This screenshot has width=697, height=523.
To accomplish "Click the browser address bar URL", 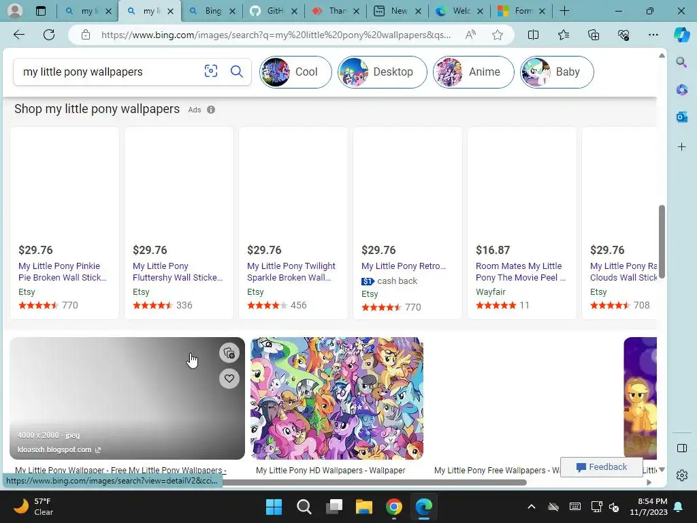I will tap(276, 35).
